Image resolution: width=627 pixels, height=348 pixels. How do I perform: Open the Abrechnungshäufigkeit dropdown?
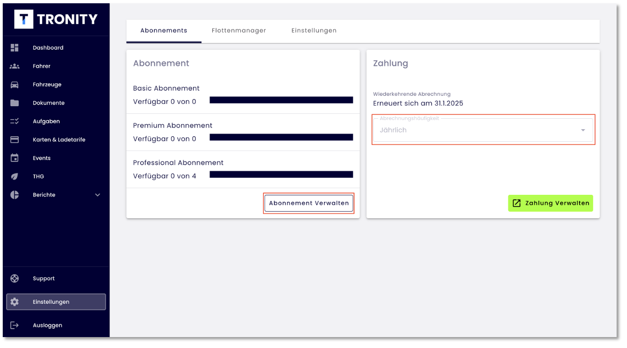(476, 130)
